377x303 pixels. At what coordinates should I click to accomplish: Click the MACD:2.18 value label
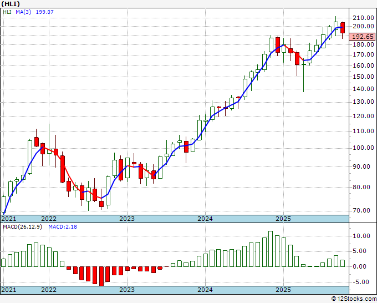63,227
